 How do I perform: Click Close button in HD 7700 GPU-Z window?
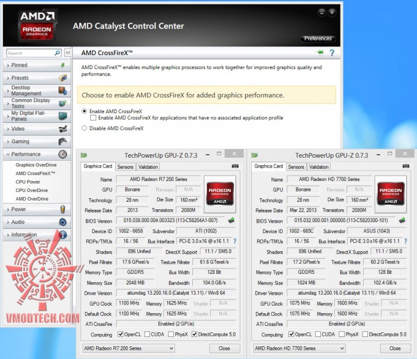[x=395, y=349]
